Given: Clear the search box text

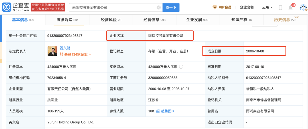Looking at the screenshot, I should (159, 7).
